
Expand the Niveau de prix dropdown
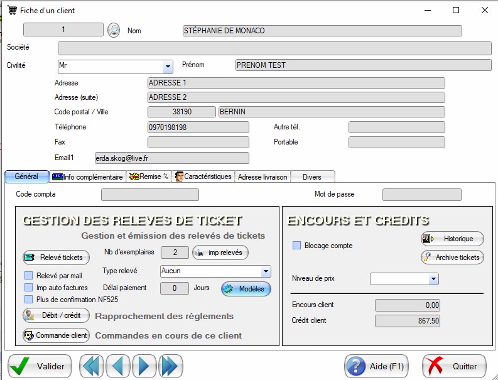(433, 278)
